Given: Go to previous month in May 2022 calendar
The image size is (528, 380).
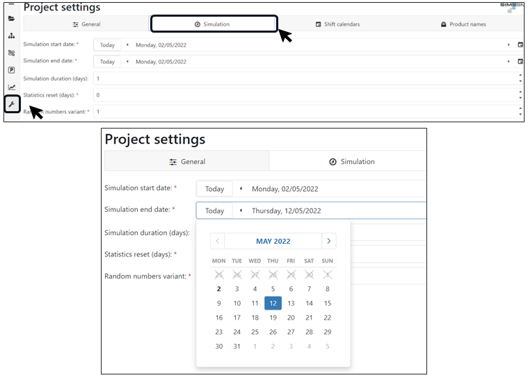Looking at the screenshot, I should (x=218, y=241).
